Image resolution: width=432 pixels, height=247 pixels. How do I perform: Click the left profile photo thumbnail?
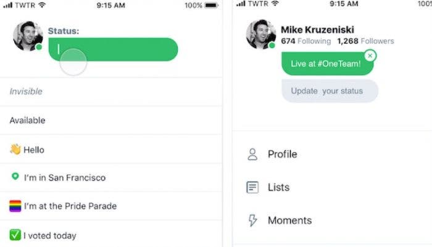[x=28, y=36]
